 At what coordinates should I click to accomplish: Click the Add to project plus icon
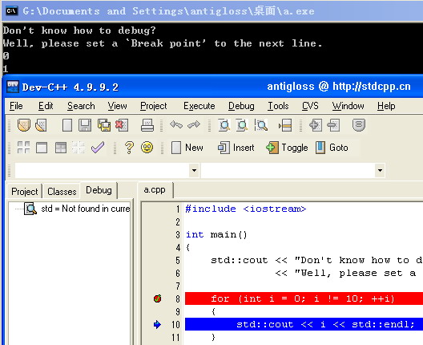(x=316, y=125)
